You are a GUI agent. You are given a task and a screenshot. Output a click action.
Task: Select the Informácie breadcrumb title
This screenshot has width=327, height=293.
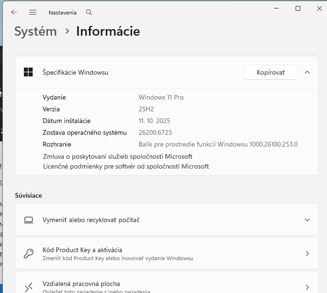(x=108, y=31)
